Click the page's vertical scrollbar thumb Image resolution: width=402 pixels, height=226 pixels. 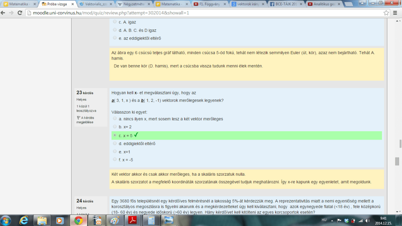pyautogui.click(x=397, y=161)
